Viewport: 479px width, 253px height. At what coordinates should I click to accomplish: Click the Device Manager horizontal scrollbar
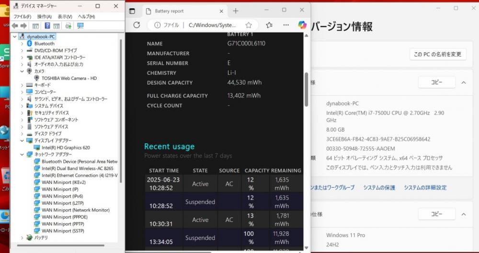point(61,245)
